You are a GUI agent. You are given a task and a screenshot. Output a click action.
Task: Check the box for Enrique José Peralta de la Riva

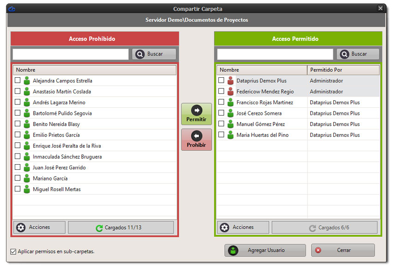18,145
